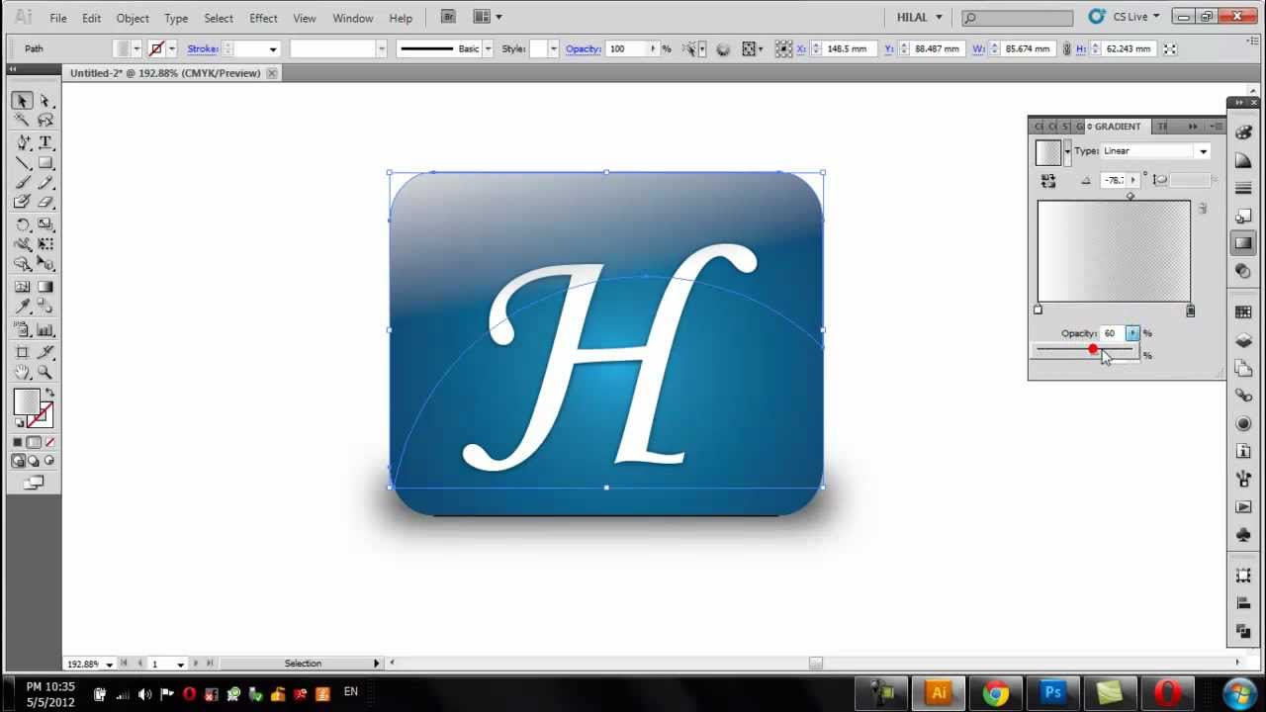The height and width of the screenshot is (712, 1266).
Task: Swap fill and stroke colors
Action: point(49,394)
